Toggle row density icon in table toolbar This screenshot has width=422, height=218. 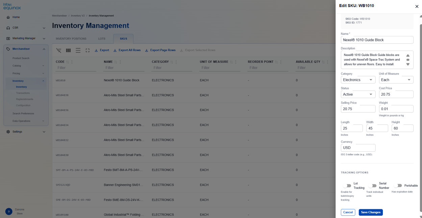(78, 50)
